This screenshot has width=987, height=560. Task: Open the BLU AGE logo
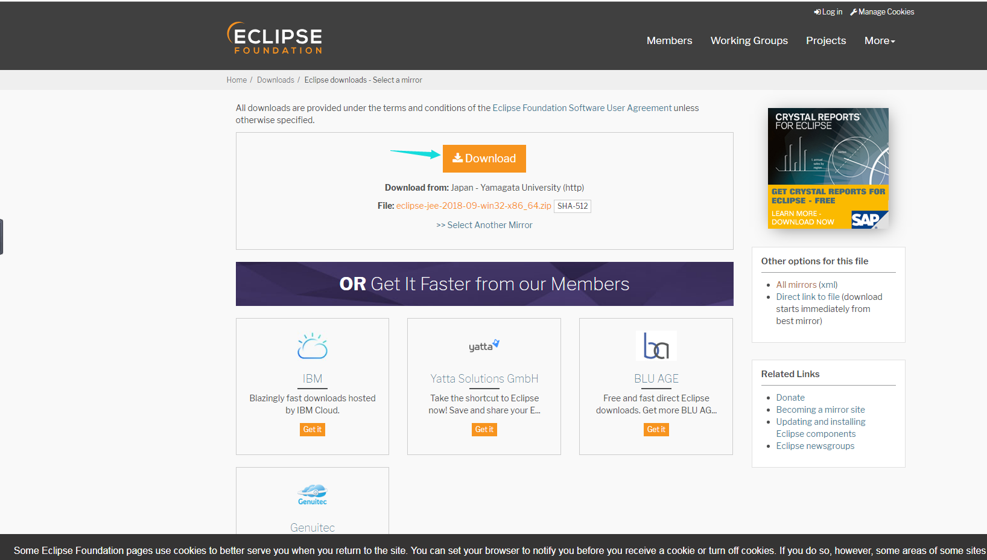[655, 346]
